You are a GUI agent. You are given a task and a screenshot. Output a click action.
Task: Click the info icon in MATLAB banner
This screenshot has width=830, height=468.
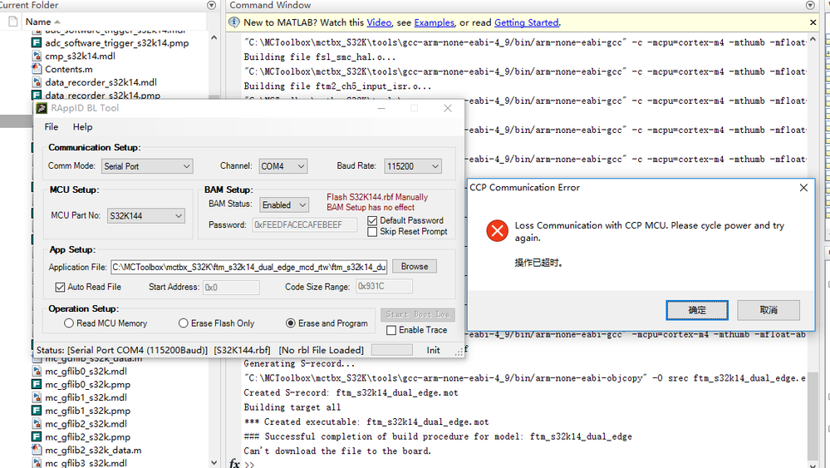[234, 22]
